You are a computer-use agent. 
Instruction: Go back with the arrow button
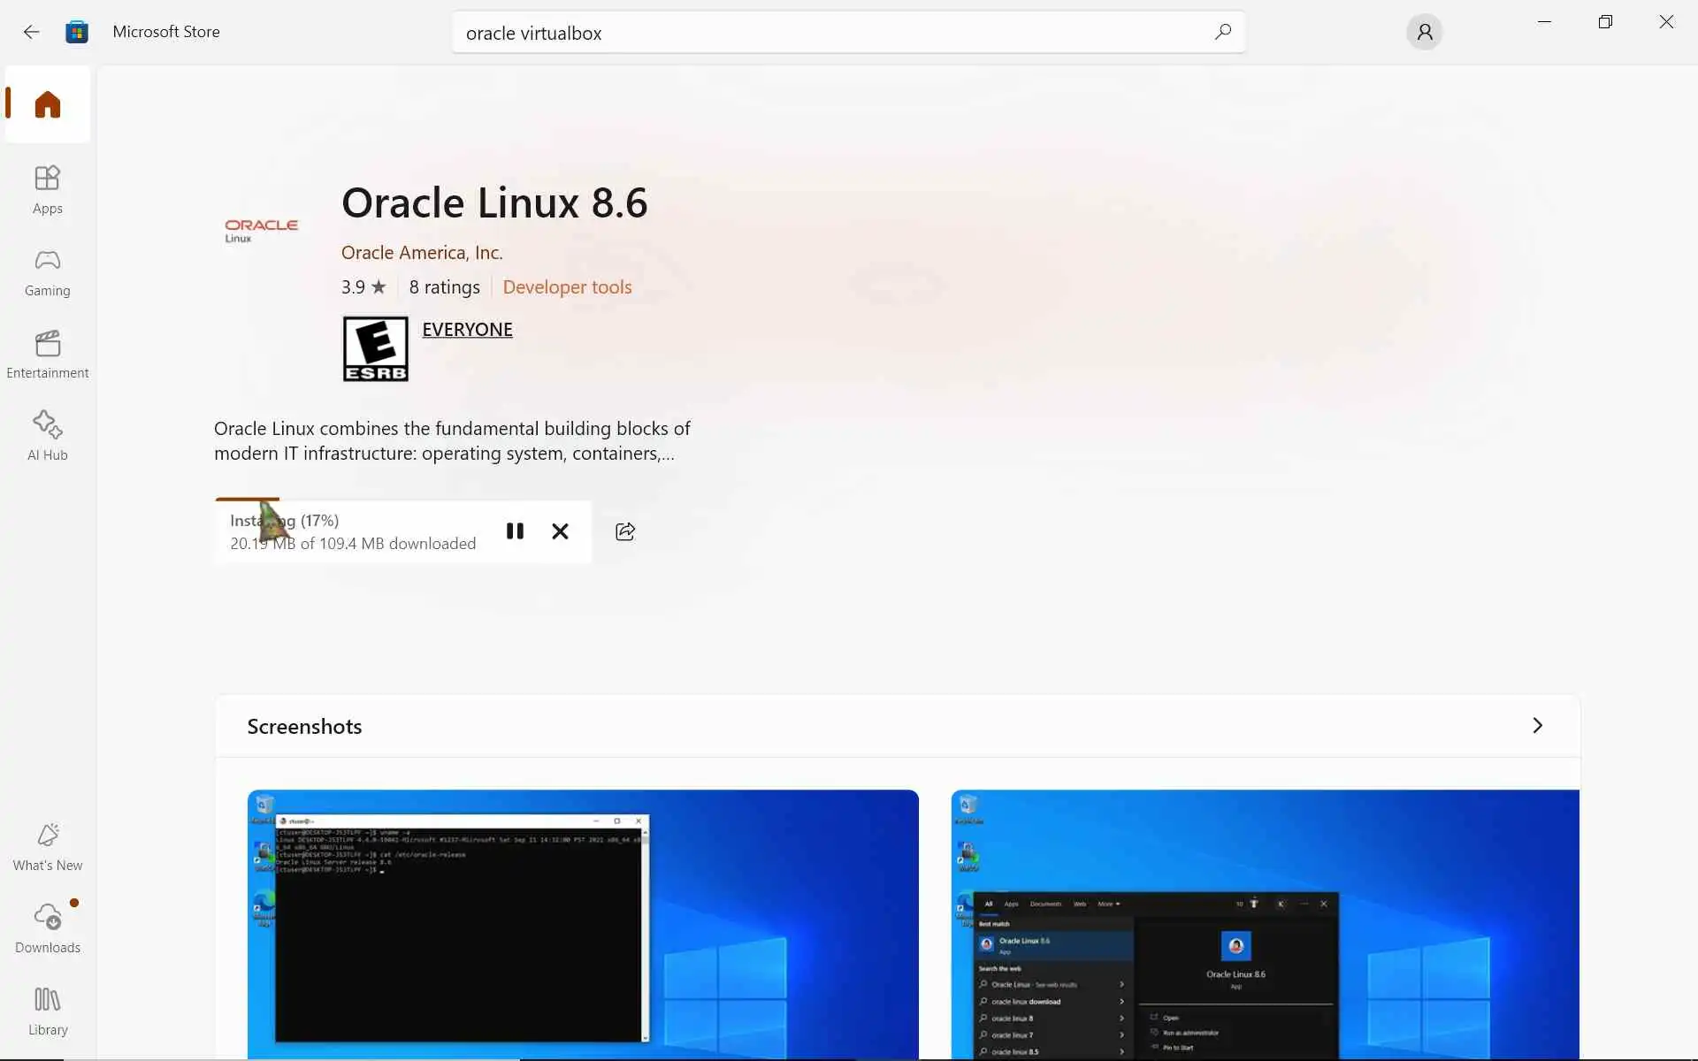click(32, 32)
